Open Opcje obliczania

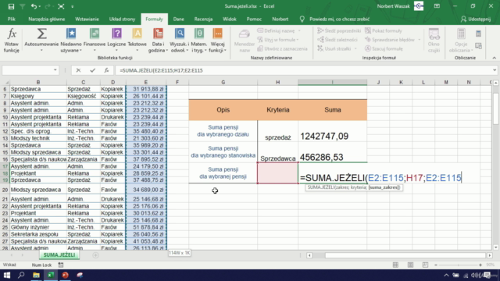click(x=461, y=41)
